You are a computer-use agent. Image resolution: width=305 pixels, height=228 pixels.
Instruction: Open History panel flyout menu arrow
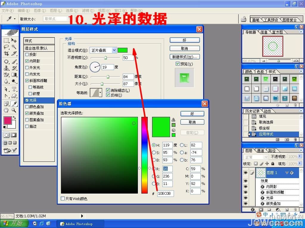click(301, 111)
